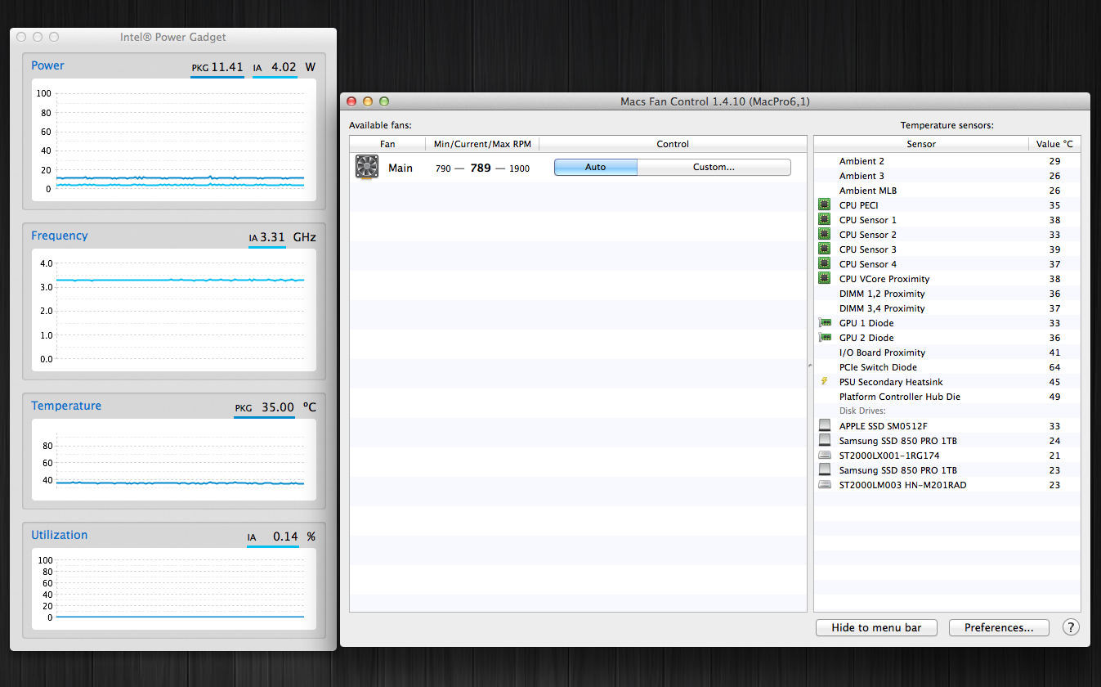This screenshot has width=1101, height=687.
Task: Select the I/O Board Proximity row
Action: (947, 352)
